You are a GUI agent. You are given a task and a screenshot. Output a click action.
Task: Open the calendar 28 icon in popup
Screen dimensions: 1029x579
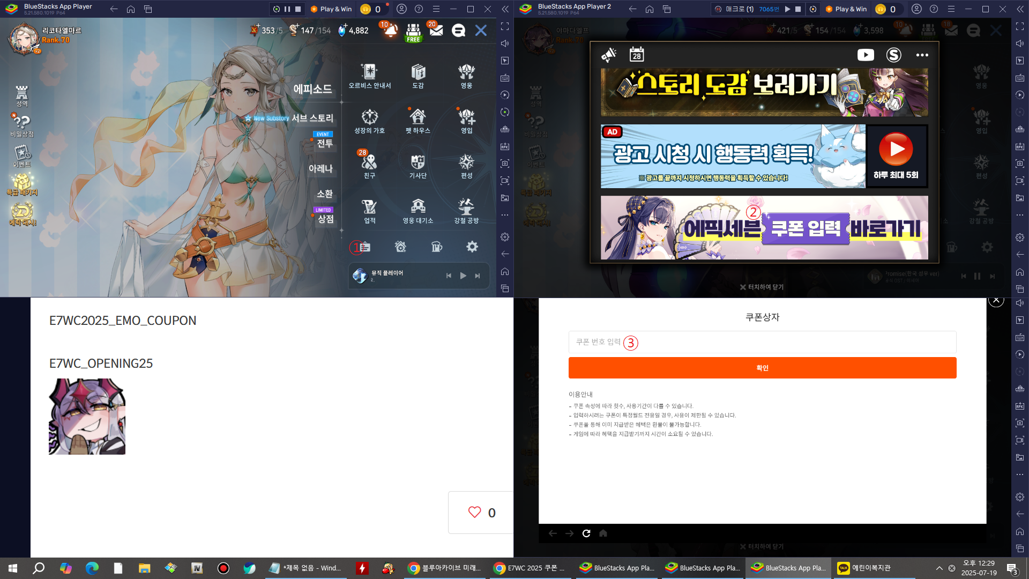click(636, 54)
